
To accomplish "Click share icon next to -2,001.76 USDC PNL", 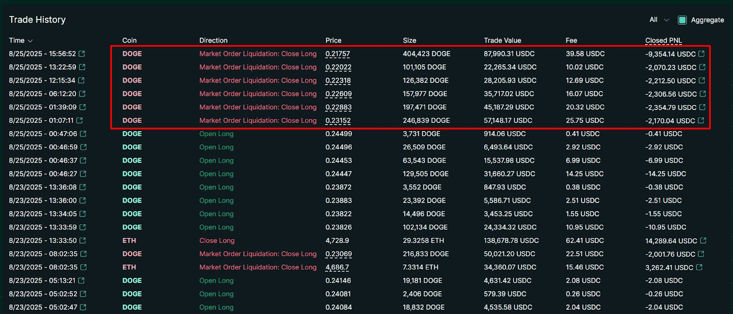I will [701, 254].
